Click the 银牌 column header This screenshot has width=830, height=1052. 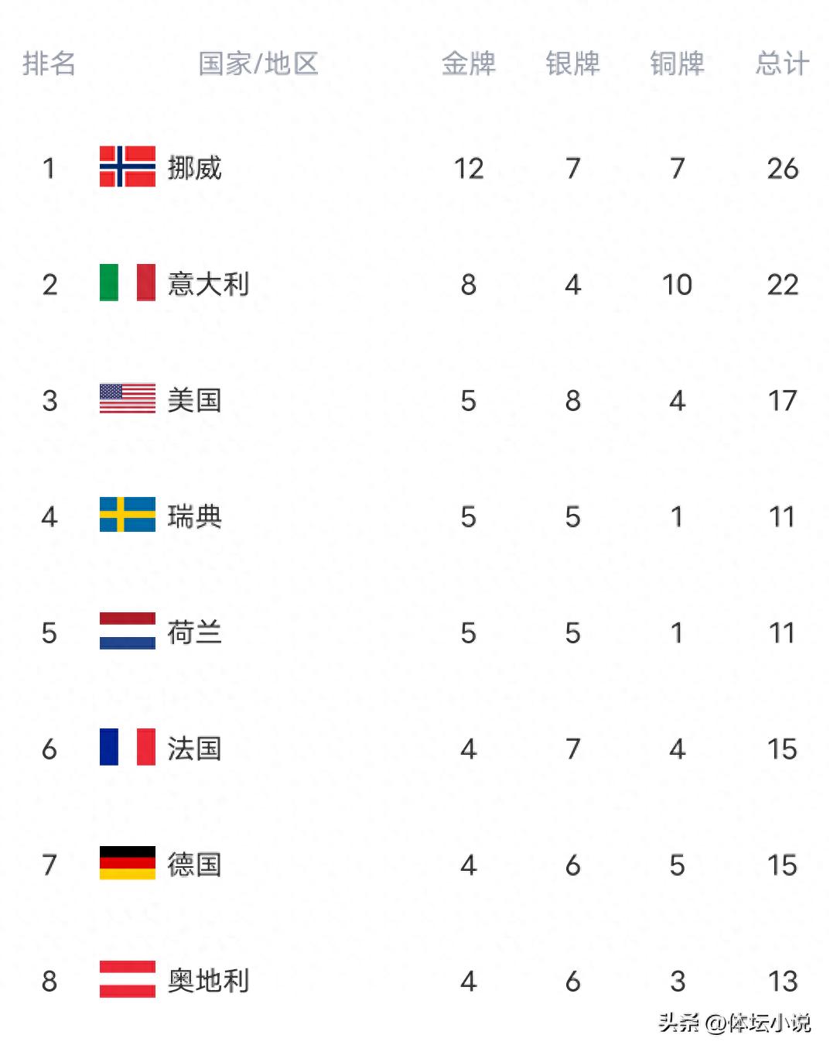coord(572,63)
